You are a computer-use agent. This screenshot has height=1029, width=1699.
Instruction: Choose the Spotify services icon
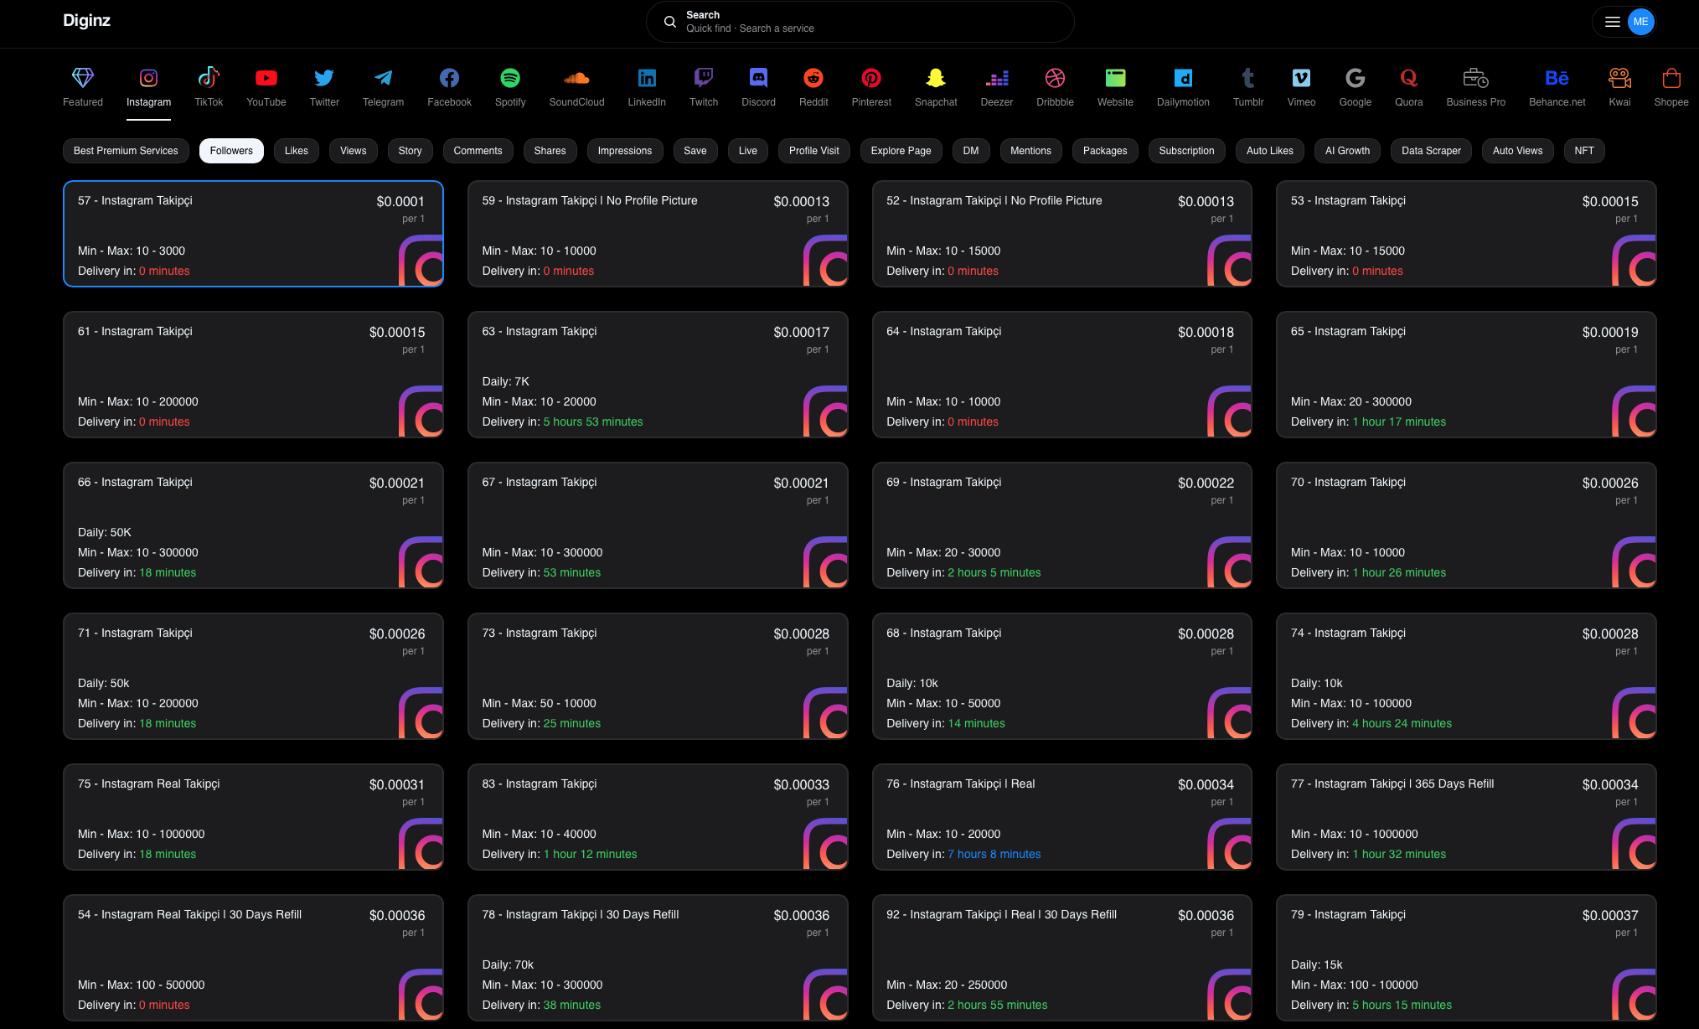(x=509, y=79)
